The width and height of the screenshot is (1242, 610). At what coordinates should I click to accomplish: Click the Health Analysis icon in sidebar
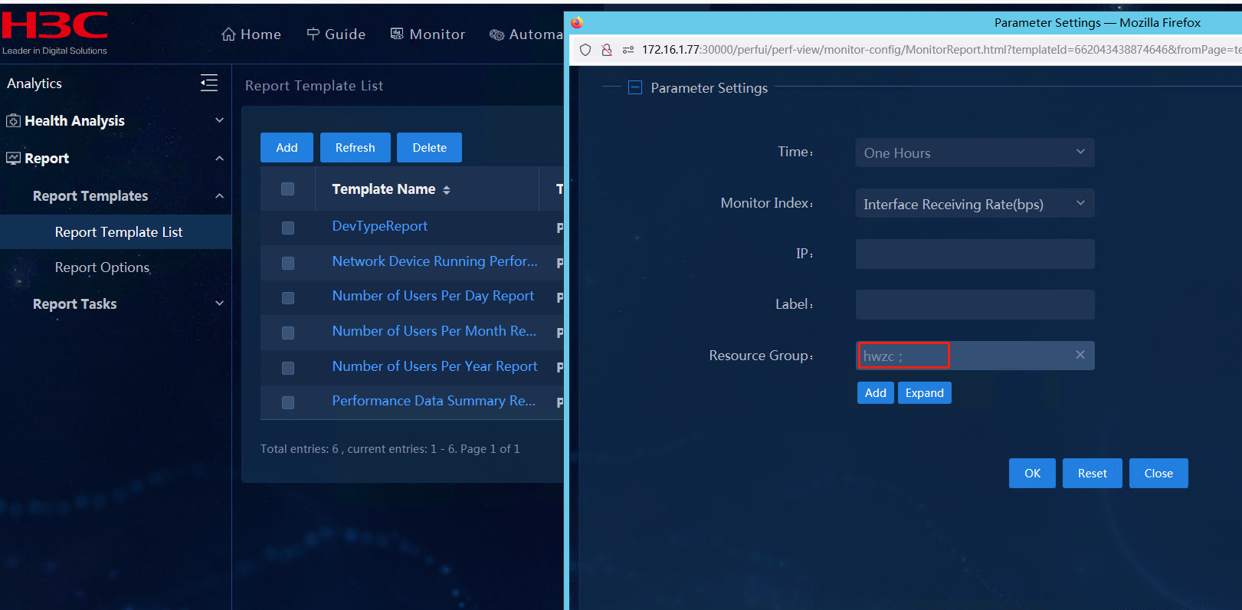pos(13,121)
